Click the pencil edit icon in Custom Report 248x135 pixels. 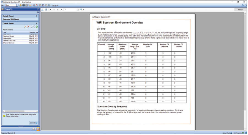25,27
